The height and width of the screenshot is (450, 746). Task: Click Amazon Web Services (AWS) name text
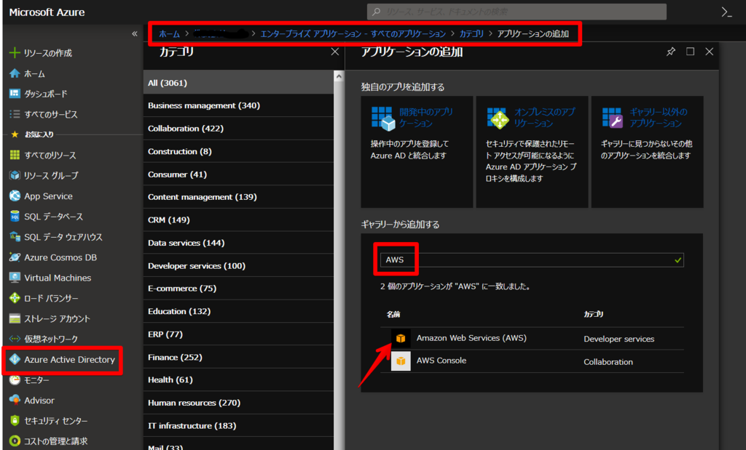pos(471,338)
